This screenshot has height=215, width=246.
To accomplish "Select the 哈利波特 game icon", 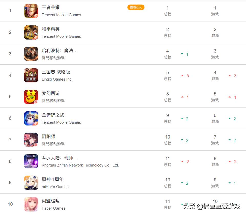I will point(31,54).
